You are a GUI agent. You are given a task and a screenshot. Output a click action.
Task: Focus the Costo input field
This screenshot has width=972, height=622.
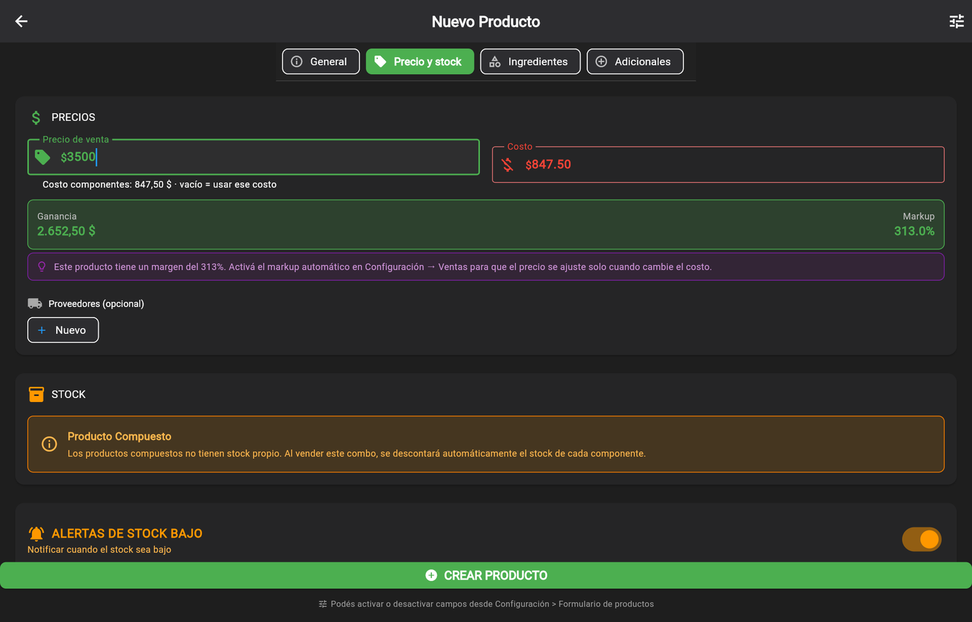pyautogui.click(x=718, y=165)
